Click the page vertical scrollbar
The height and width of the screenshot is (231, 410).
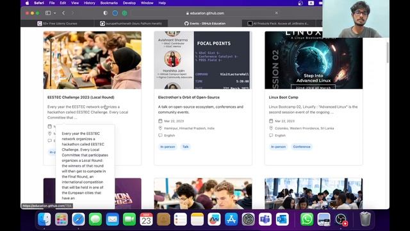[x=387, y=53]
